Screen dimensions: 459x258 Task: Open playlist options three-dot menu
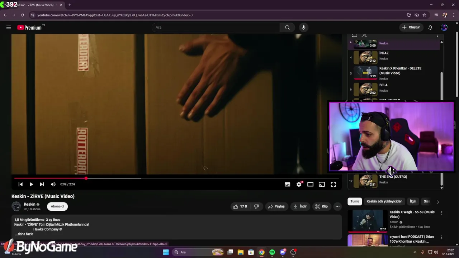pos(437,35)
